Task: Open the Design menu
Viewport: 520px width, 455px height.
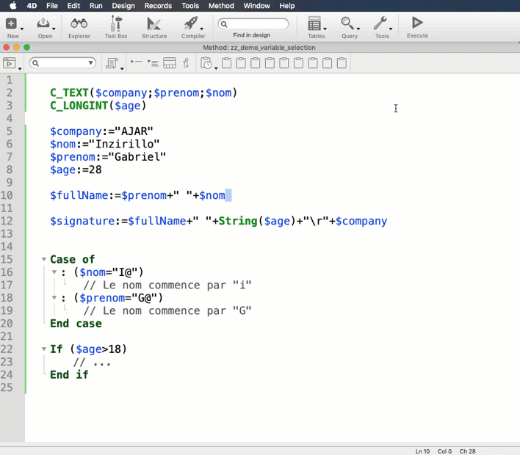Action: pos(123,6)
